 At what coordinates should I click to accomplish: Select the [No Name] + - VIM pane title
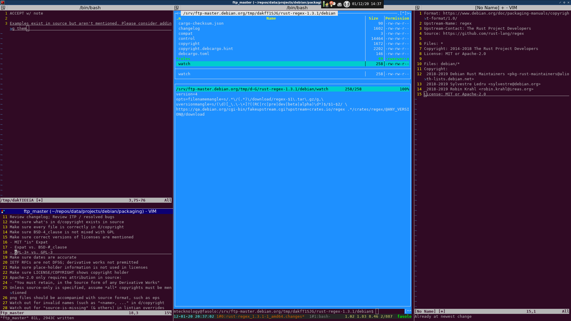(496, 8)
